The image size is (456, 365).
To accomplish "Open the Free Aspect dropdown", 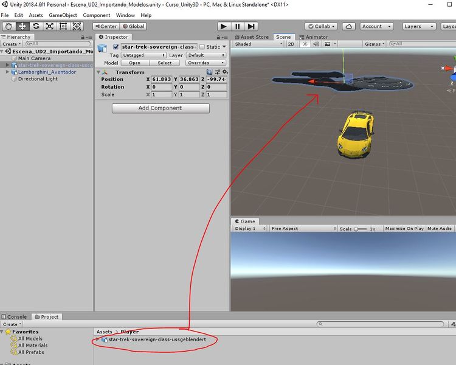I will [x=303, y=229].
